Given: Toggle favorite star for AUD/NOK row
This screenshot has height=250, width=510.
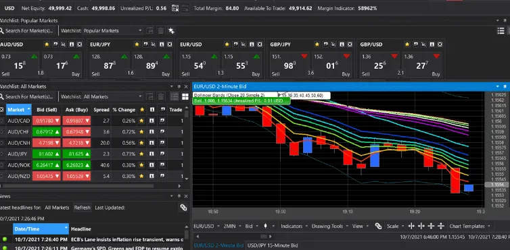Looking at the screenshot, I should [x=141, y=165].
